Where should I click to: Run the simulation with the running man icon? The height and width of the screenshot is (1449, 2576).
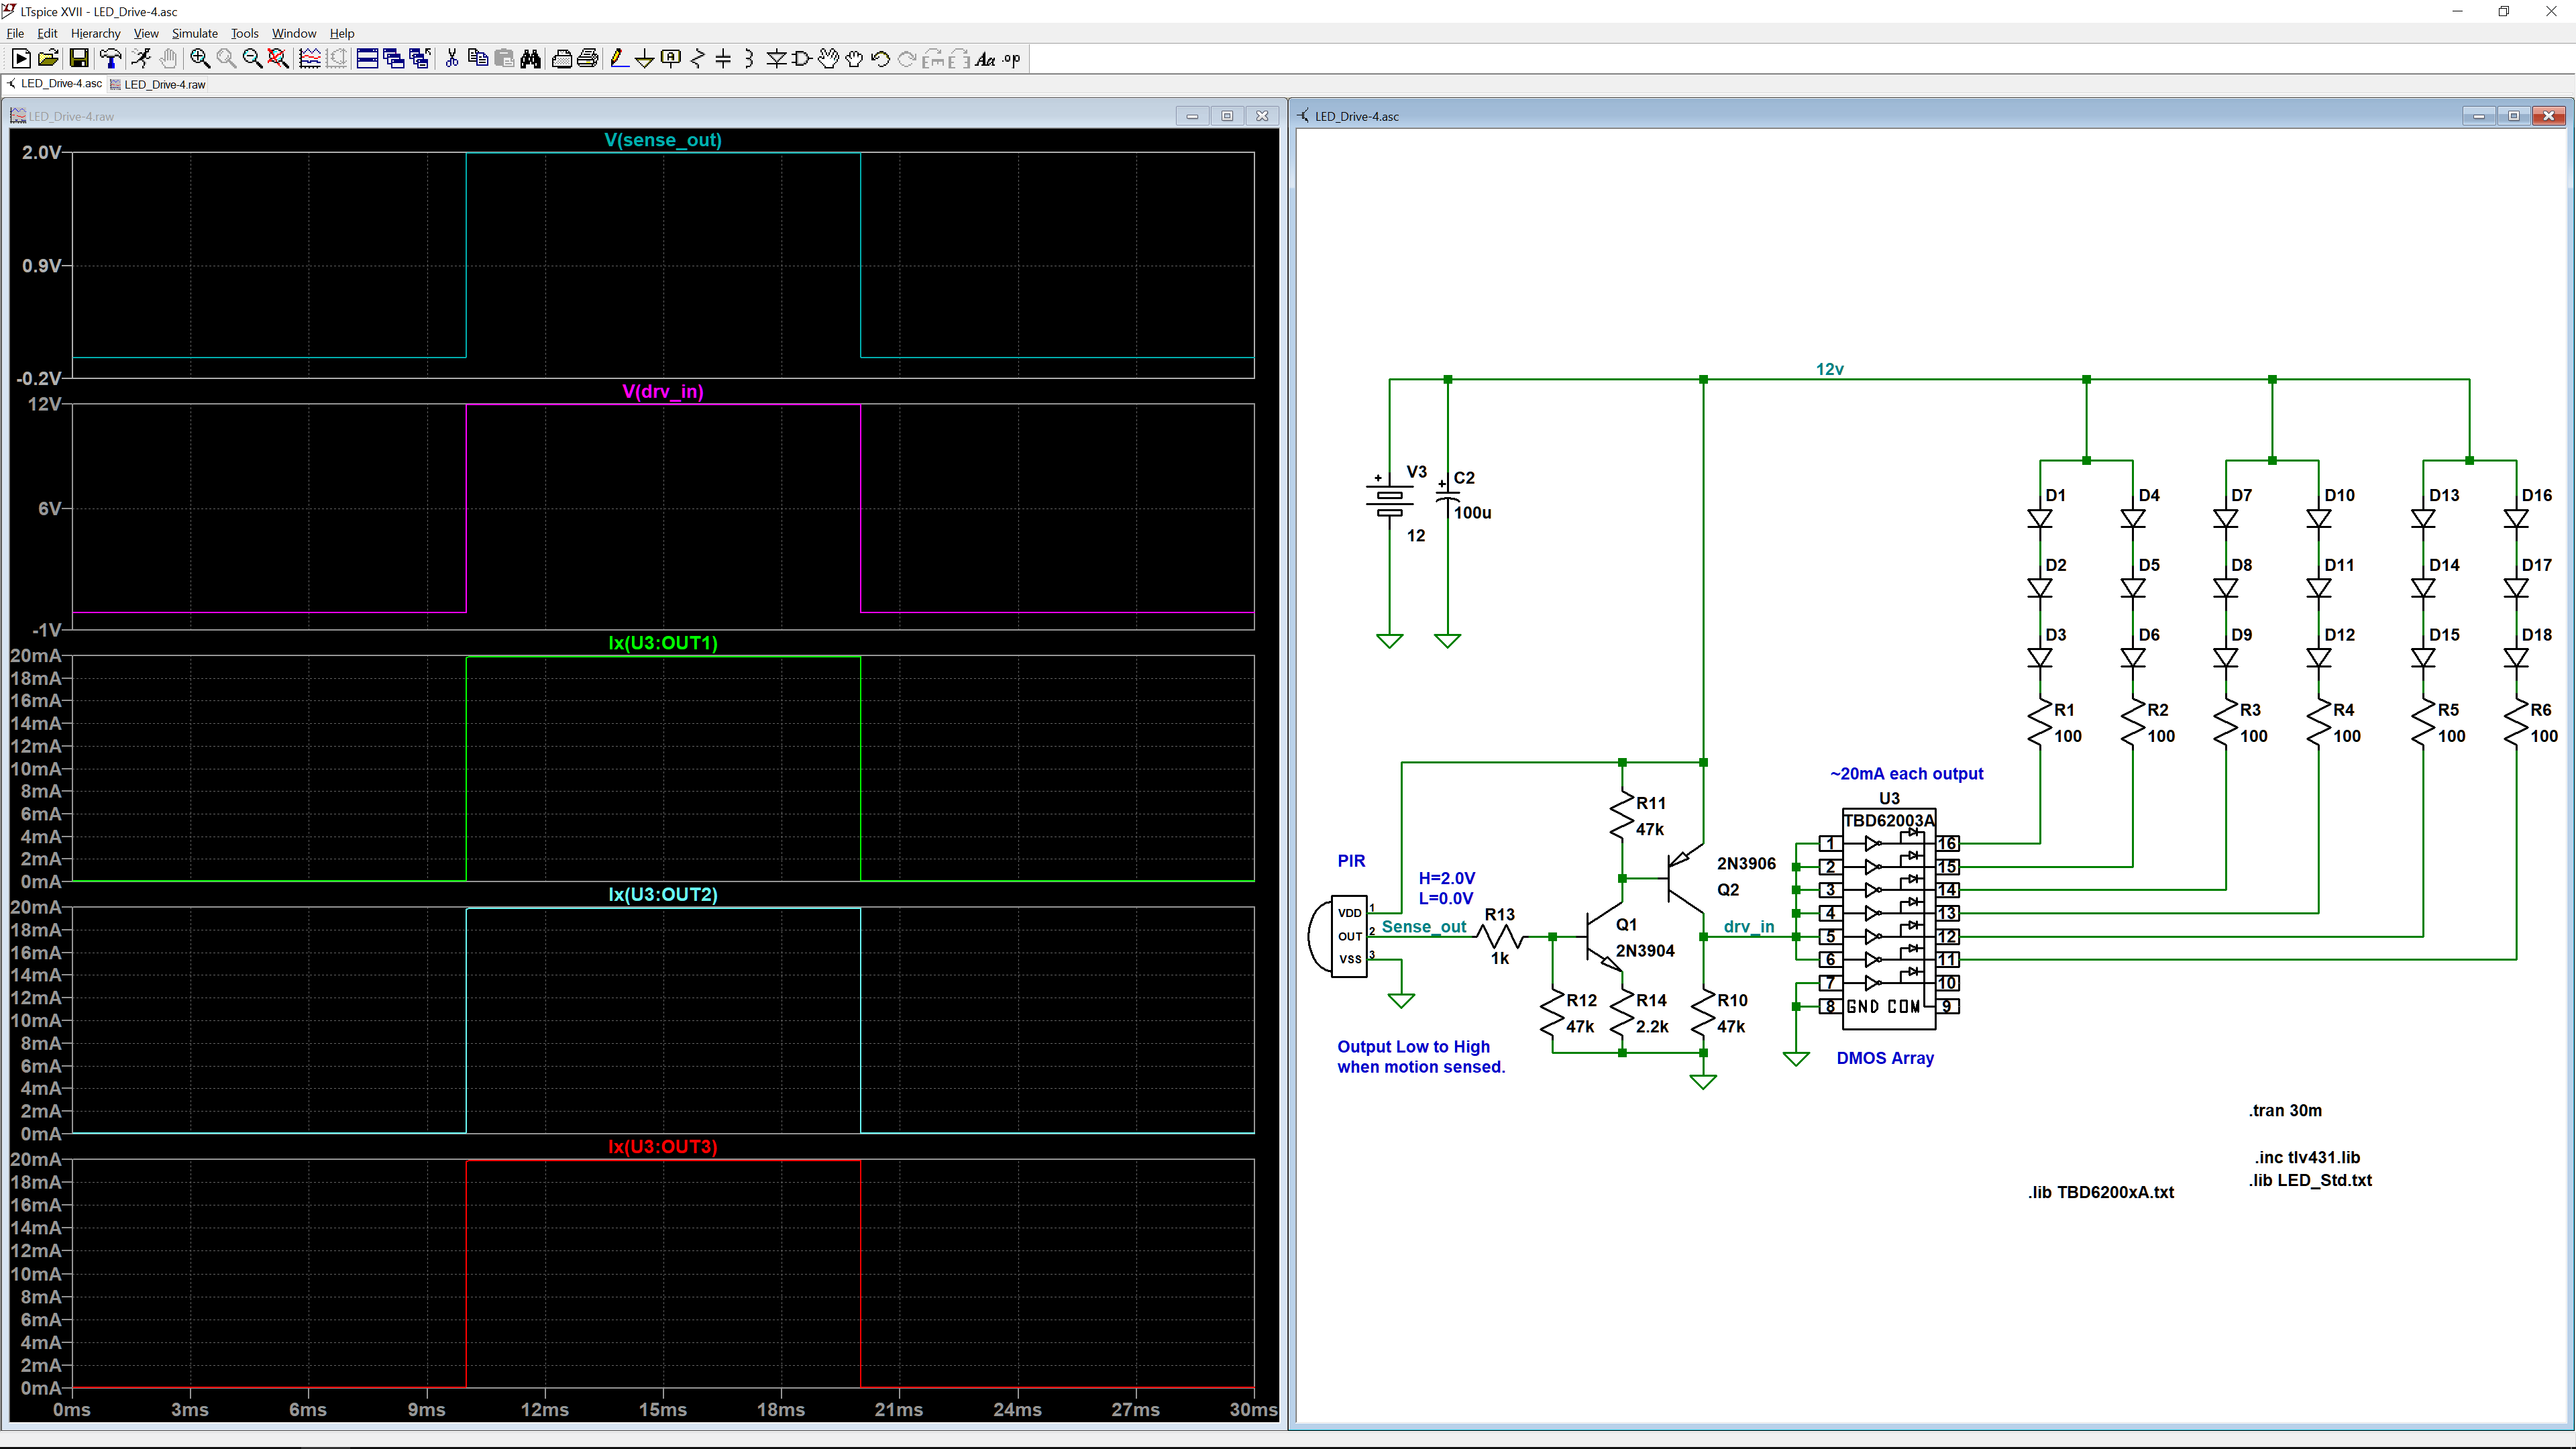(141, 59)
